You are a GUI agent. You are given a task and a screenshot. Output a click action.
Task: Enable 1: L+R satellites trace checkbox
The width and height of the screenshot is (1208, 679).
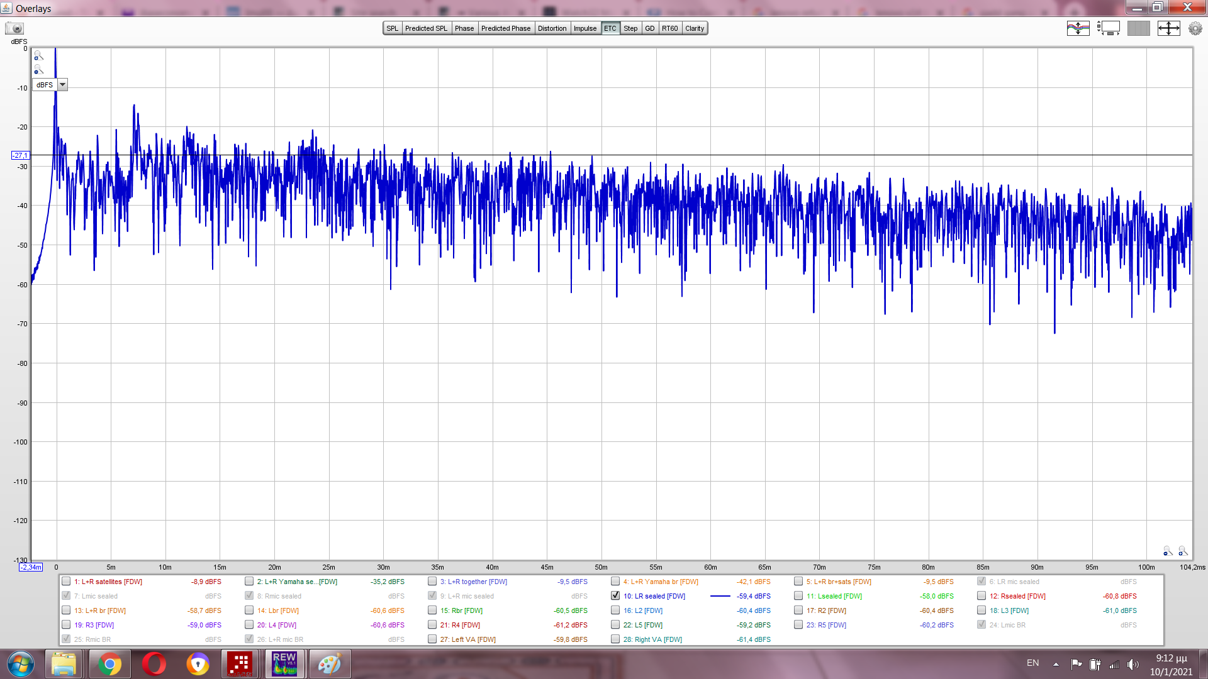click(66, 582)
